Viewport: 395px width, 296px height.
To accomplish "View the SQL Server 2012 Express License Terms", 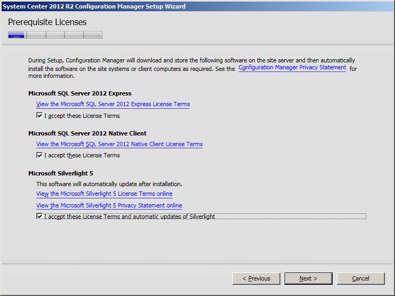I will [113, 104].
